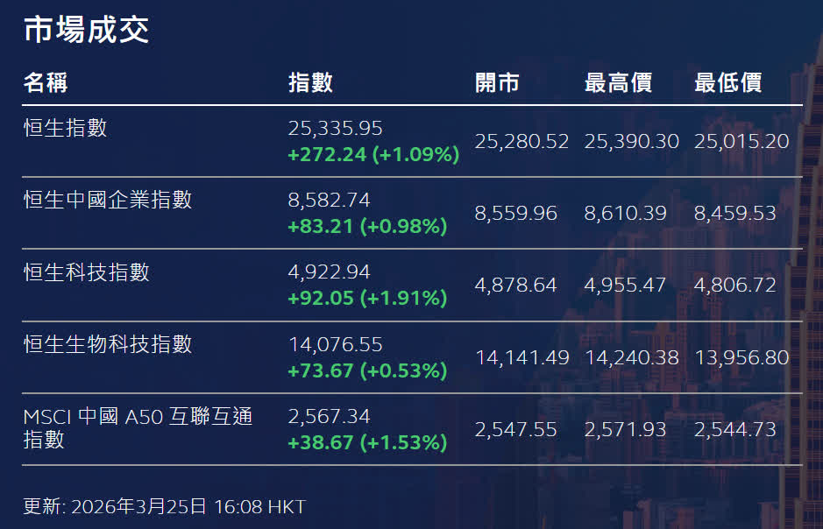
Task: Click the highest price 4,955.47
Action: (626, 286)
